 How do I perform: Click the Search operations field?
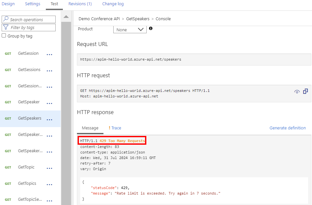pyautogui.click(x=31, y=20)
